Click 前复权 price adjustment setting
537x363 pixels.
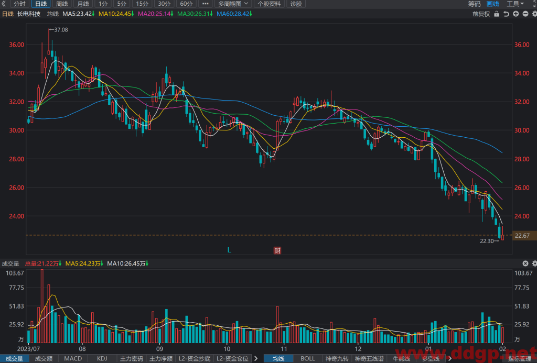[x=481, y=14]
